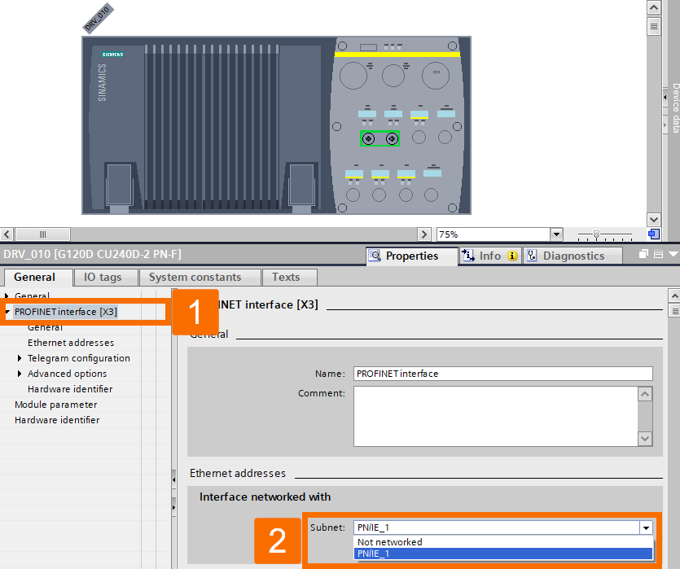Click the Name input field
Viewport: 680px width, 569px height.
pos(503,374)
